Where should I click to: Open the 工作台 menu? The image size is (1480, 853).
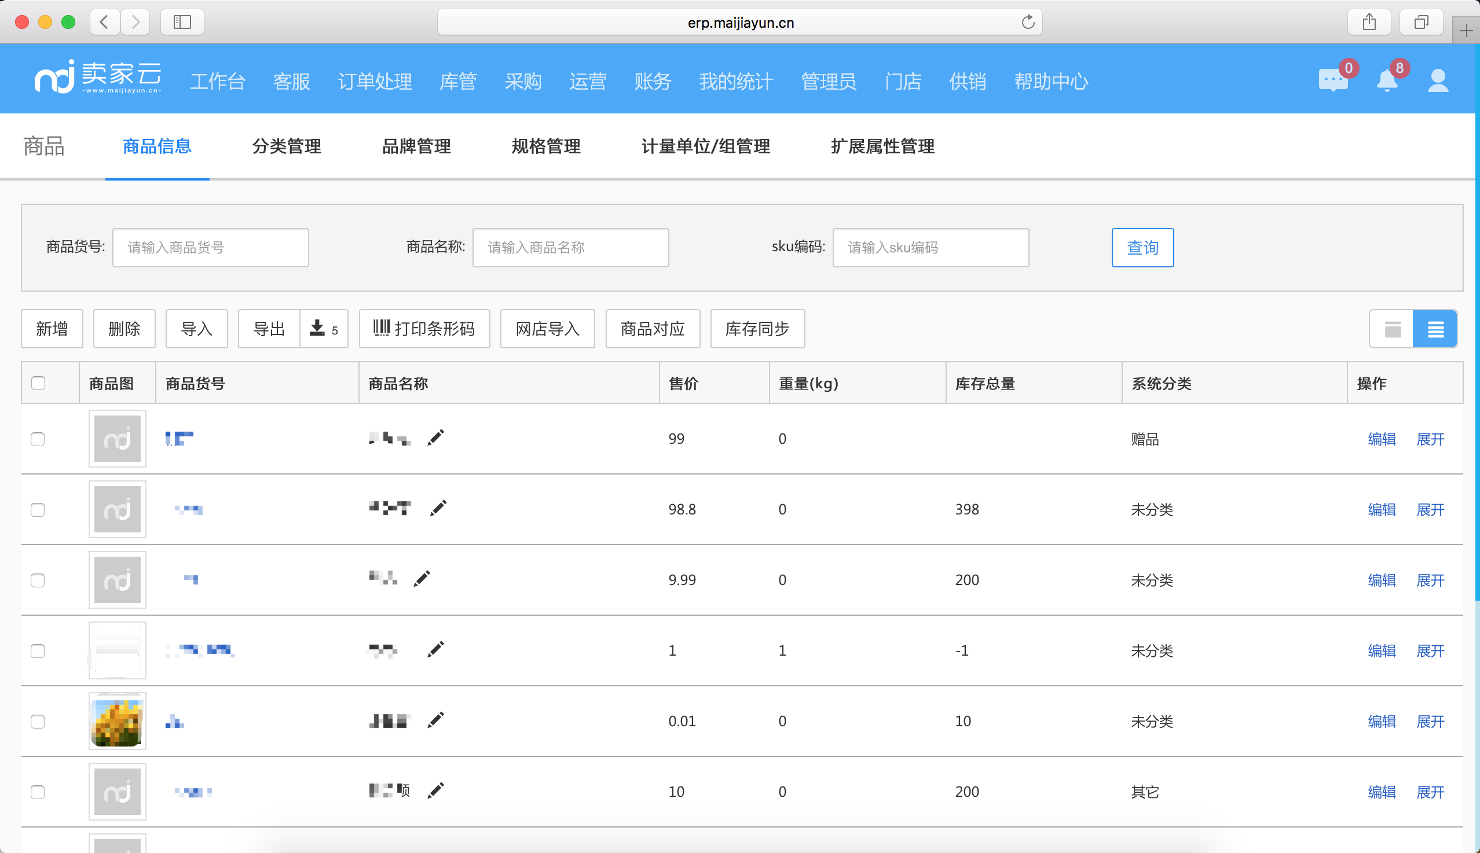pos(218,82)
